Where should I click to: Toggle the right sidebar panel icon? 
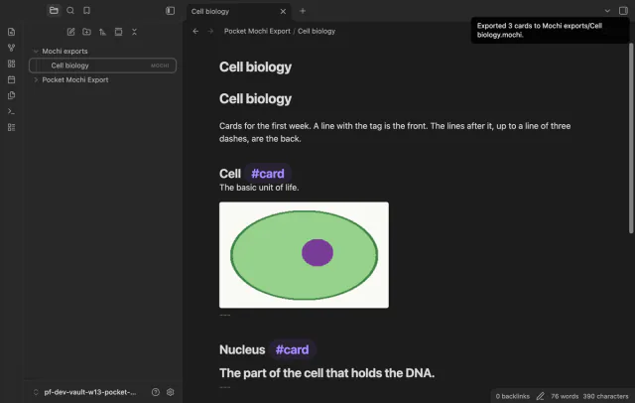623,11
